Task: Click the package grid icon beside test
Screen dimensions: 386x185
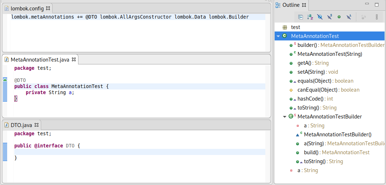Action: [x=285, y=27]
